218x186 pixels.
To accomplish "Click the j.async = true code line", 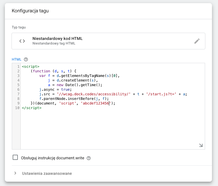I will 55,90.
